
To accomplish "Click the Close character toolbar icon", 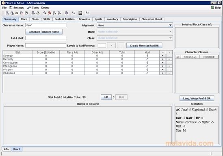I will coord(22,13).
